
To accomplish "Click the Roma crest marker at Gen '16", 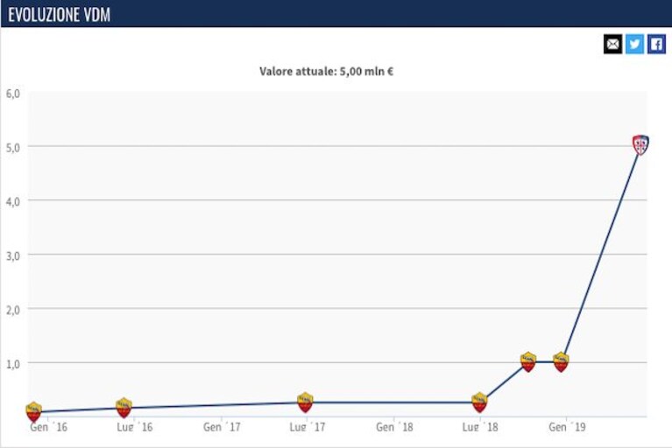I will [33, 411].
